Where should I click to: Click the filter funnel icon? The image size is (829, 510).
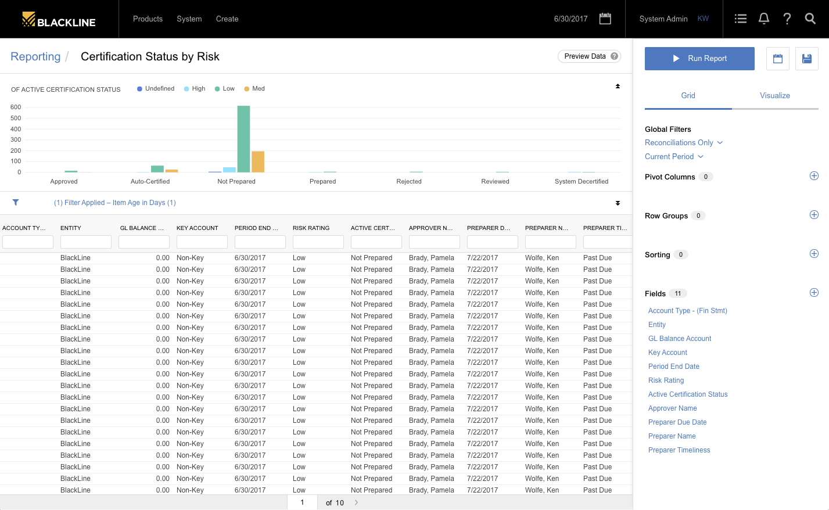[16, 203]
